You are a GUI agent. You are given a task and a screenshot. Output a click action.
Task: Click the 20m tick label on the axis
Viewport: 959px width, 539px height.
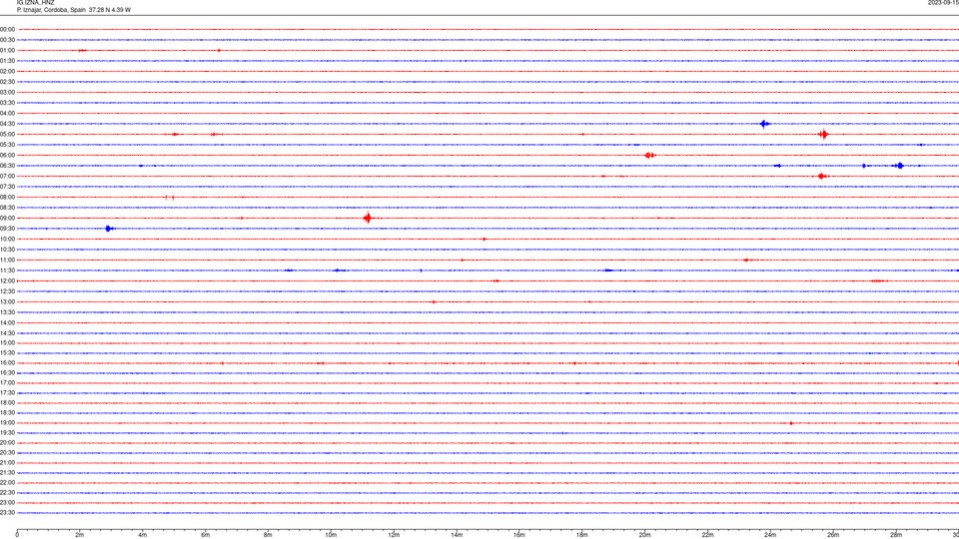tap(644, 535)
